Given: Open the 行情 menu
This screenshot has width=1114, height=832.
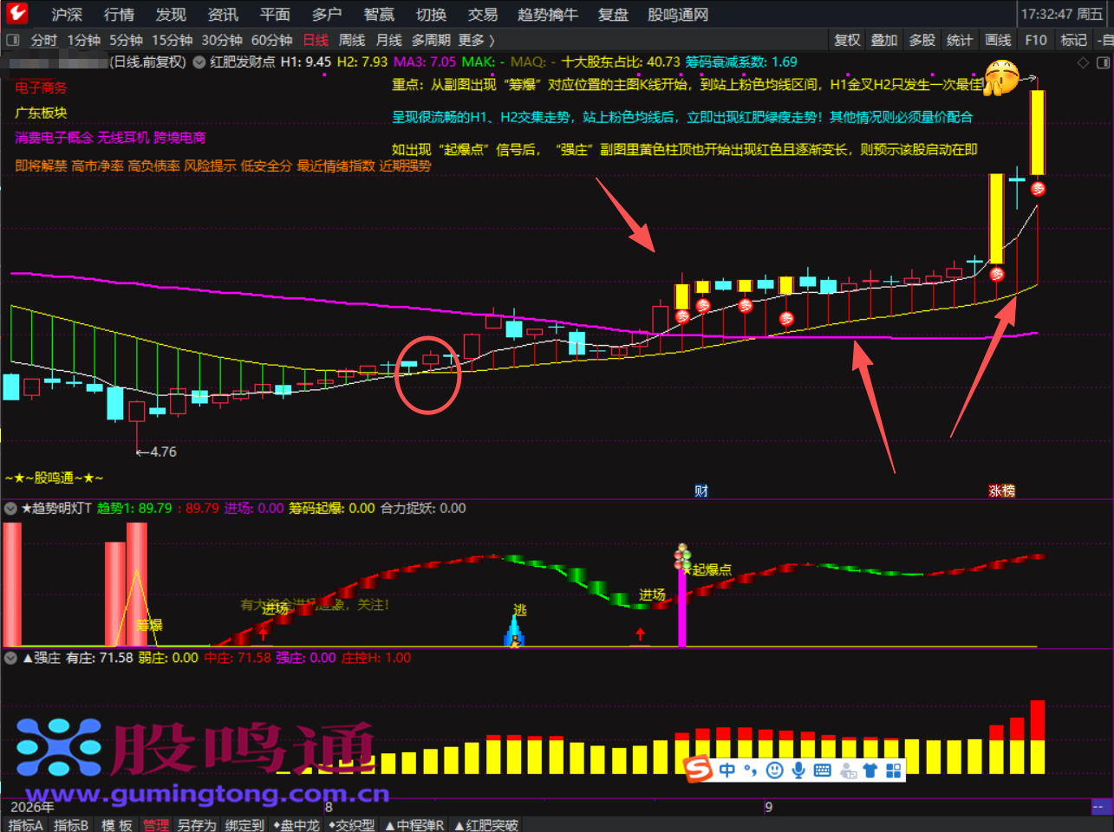Looking at the screenshot, I should (119, 15).
